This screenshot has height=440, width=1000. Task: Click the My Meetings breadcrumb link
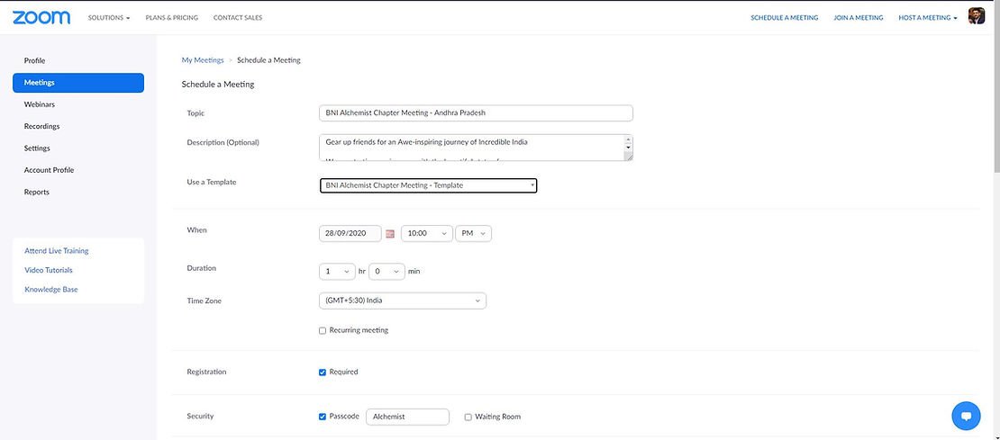coord(203,60)
